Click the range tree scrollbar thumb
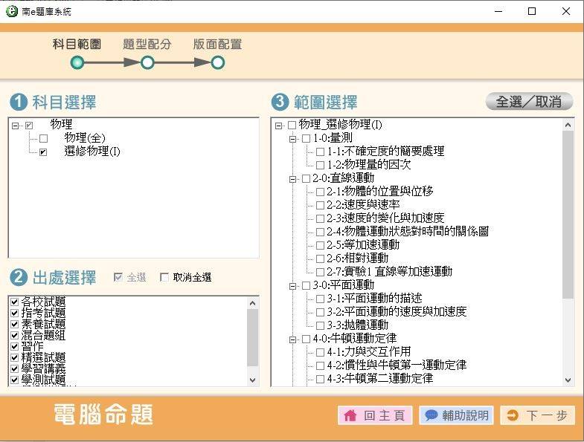584x442 pixels. click(x=568, y=214)
